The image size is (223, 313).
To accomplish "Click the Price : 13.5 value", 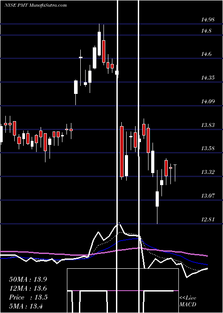I will (28, 297).
